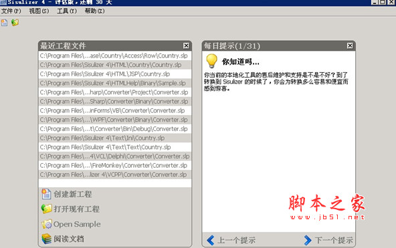Open Sharp\Converter\Binary\Converter.slp recent file
The height and width of the screenshot is (248, 396).
point(115,102)
